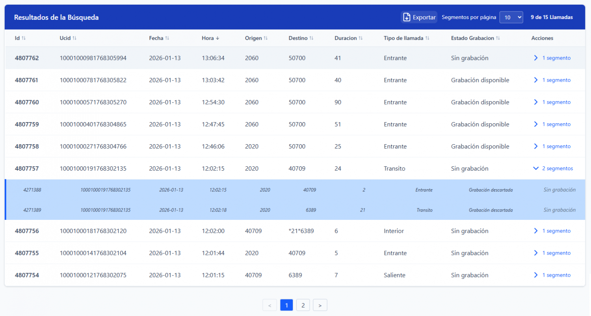Viewport: 591px width, 316px height.
Task: Sort by Origen column arrows icon
Action: point(266,38)
